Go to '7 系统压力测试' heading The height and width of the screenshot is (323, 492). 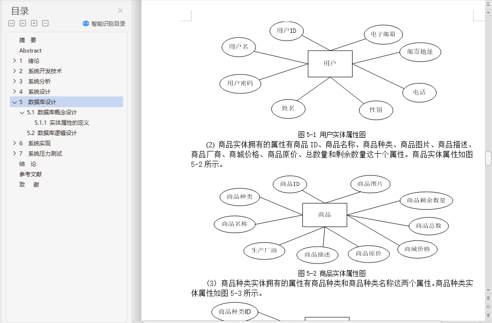[40, 154]
